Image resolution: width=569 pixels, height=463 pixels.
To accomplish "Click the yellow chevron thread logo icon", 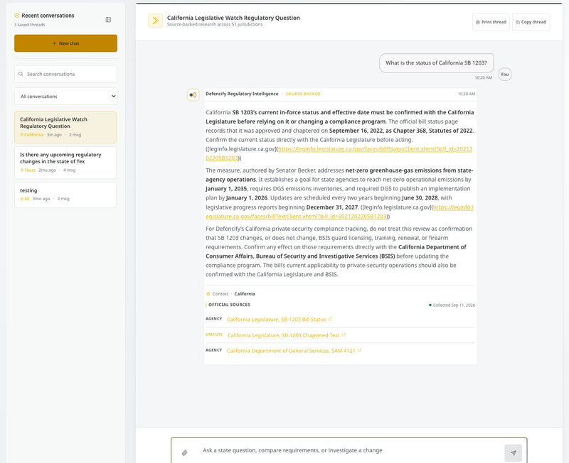I will pyautogui.click(x=155, y=21).
